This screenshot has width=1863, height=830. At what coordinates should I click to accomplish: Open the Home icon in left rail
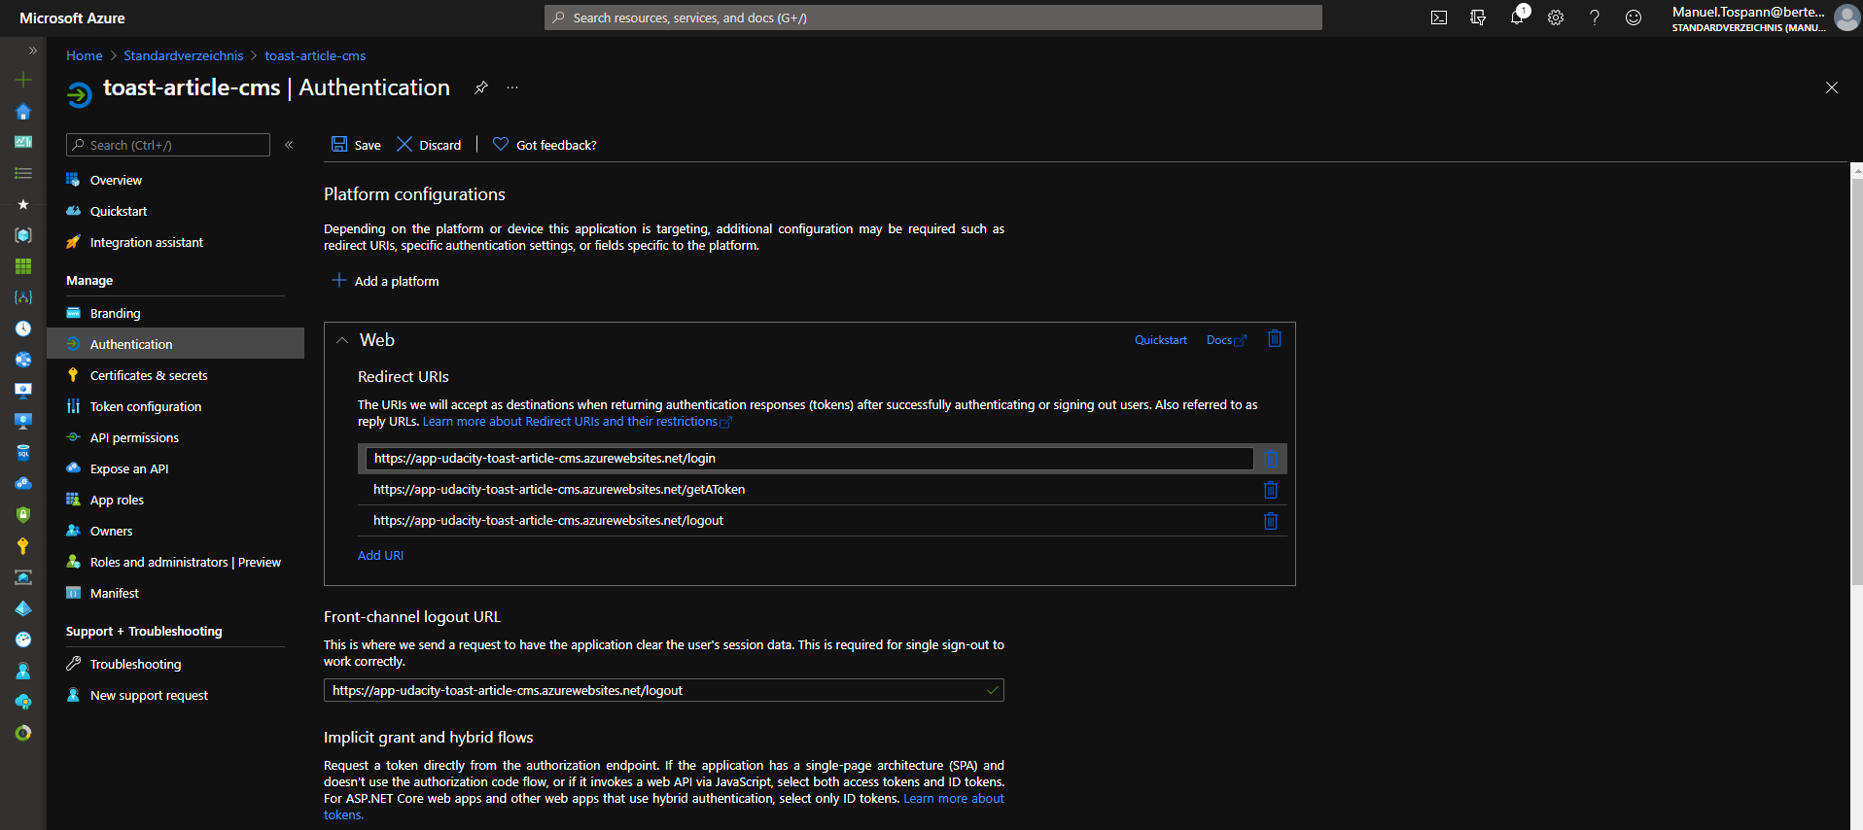point(23,112)
